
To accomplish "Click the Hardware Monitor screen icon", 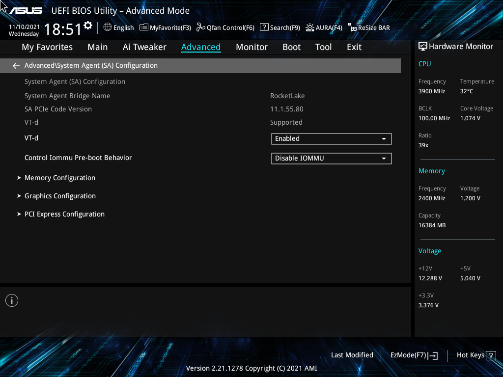I will [423, 47].
